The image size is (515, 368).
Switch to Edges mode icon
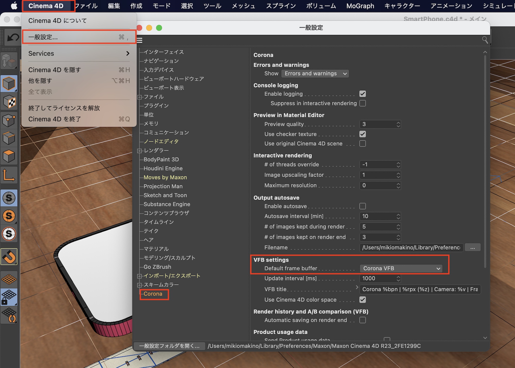(x=9, y=138)
